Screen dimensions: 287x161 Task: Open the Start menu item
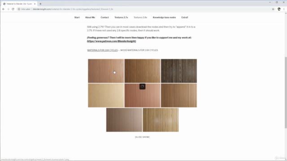point(77,17)
